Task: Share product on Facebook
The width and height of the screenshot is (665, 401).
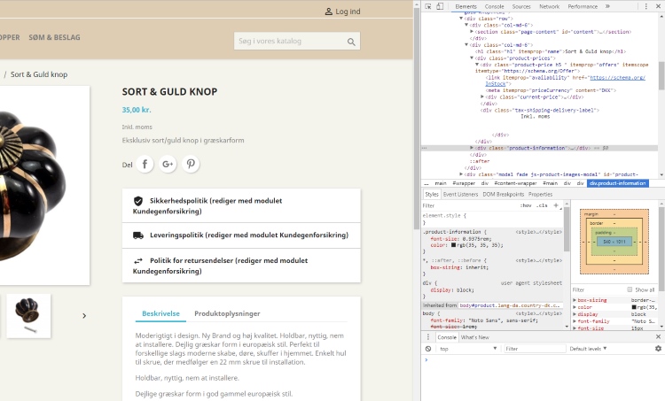Action: point(145,165)
